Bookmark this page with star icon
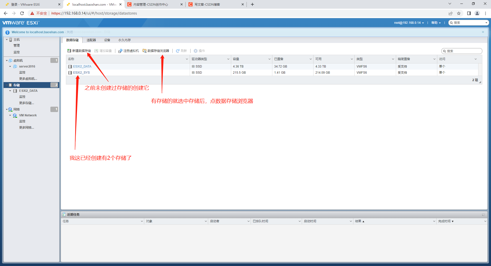 click(x=459, y=13)
